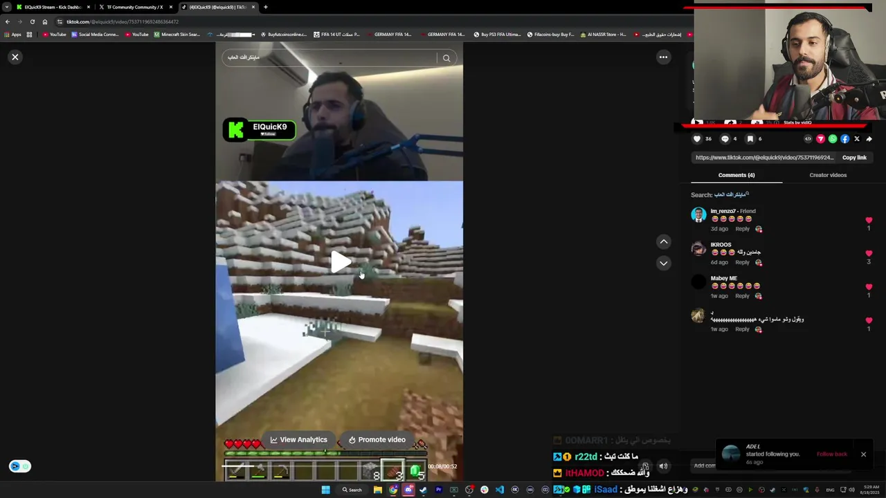Open the Windows Start menu
The height and width of the screenshot is (498, 886).
pos(325,490)
